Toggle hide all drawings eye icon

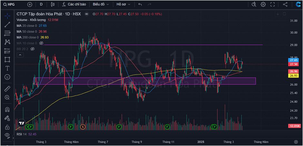coord(7,135)
